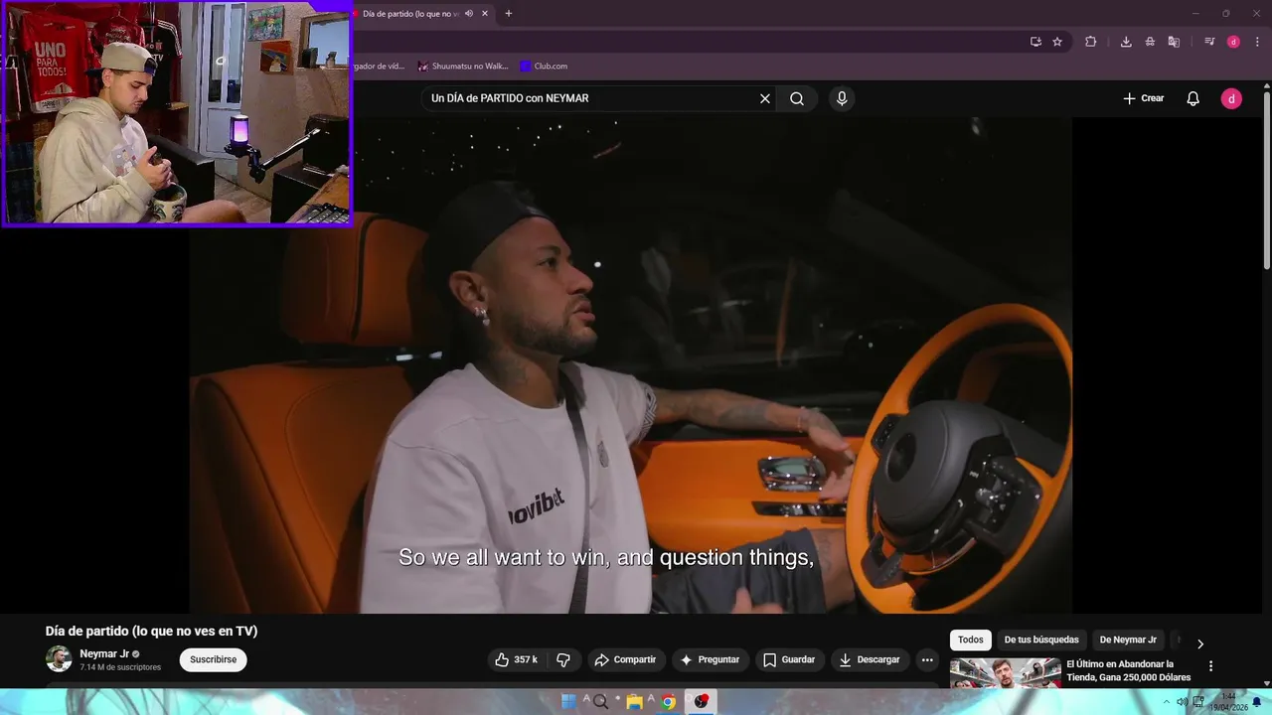Image resolution: width=1272 pixels, height=715 pixels.
Task: Install this page as app icon in address bar
Action: tap(1035, 42)
